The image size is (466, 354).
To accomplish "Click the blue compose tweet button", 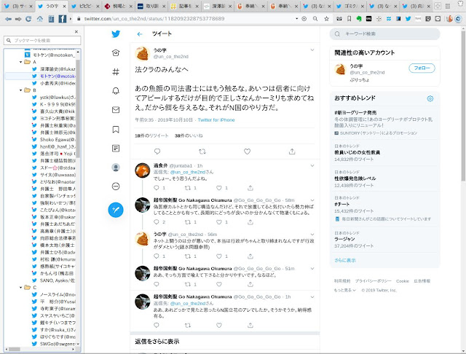I will [116, 210].
